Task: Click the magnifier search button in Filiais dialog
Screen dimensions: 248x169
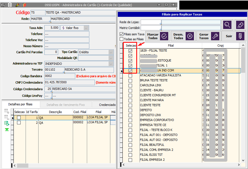Action: pos(227,25)
